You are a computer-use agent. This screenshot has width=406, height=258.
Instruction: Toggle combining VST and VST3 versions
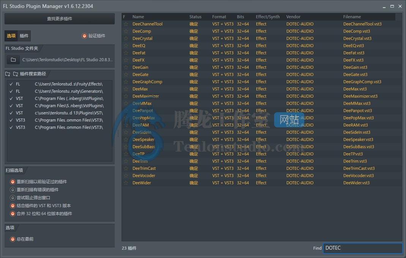[13, 206]
